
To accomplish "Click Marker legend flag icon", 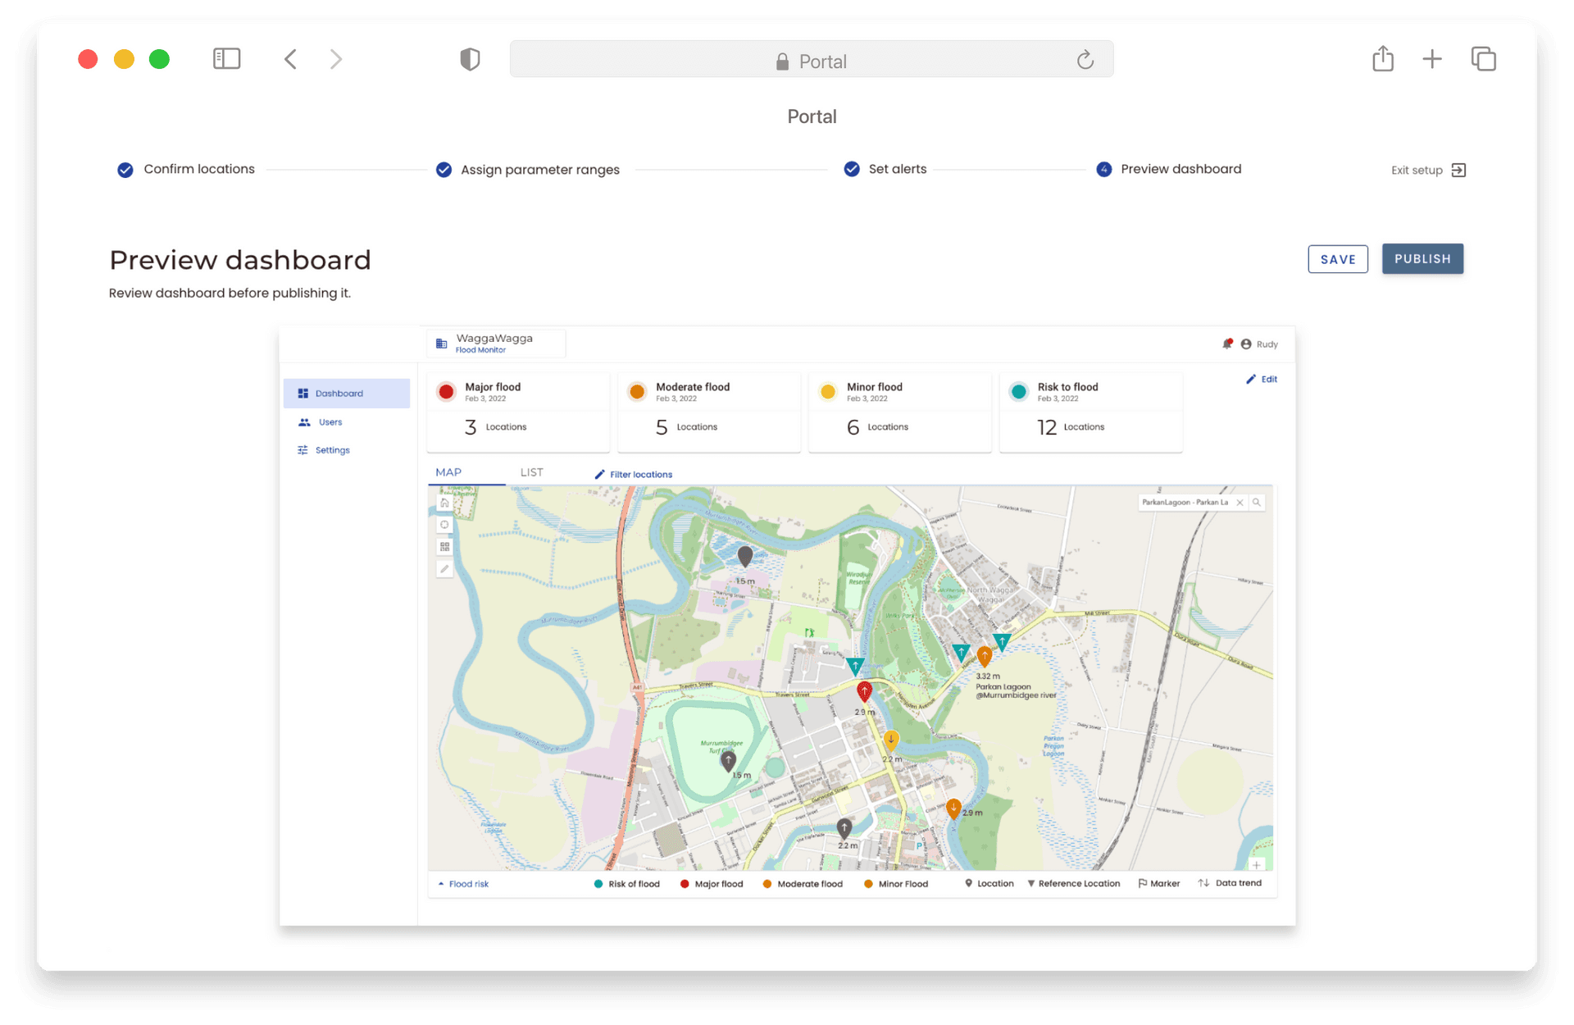I will [1142, 883].
